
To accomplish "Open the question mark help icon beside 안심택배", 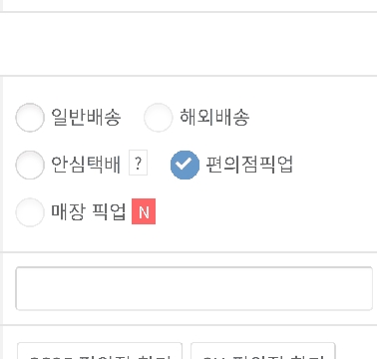I will [x=138, y=163].
